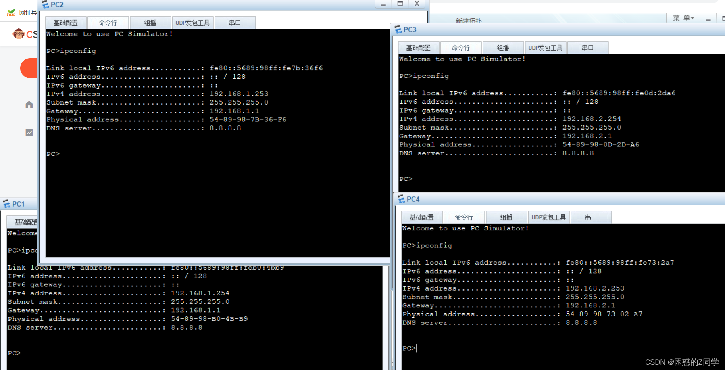Click PC3 ipconfig command line
725x370 pixels.
tap(424, 76)
